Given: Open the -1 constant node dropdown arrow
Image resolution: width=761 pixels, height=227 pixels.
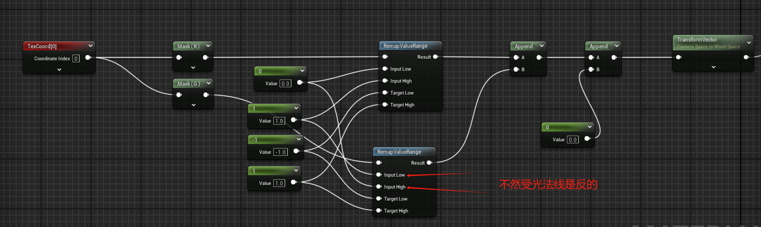Looking at the screenshot, I should click(x=298, y=139).
